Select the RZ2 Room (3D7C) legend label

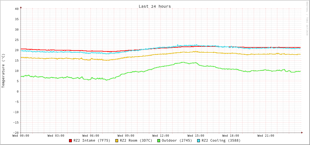(x=136, y=140)
